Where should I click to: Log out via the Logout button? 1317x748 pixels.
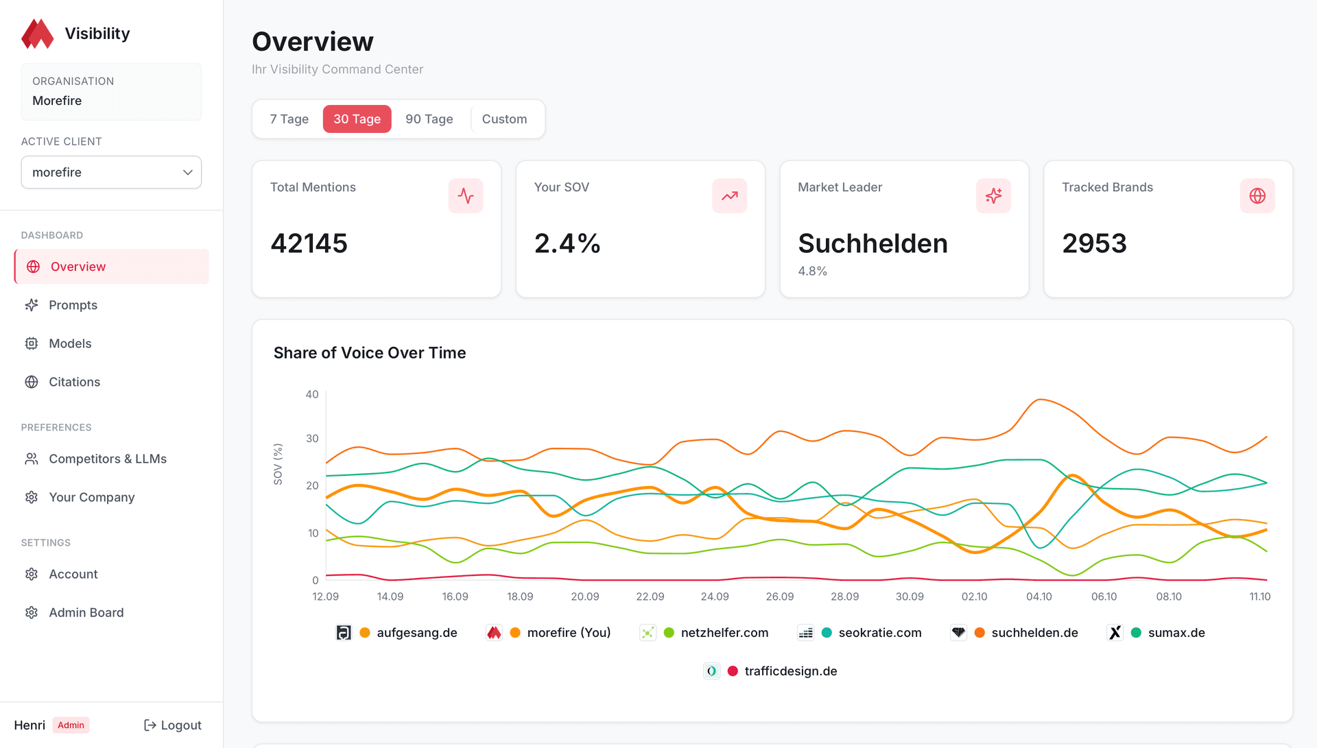tap(172, 725)
